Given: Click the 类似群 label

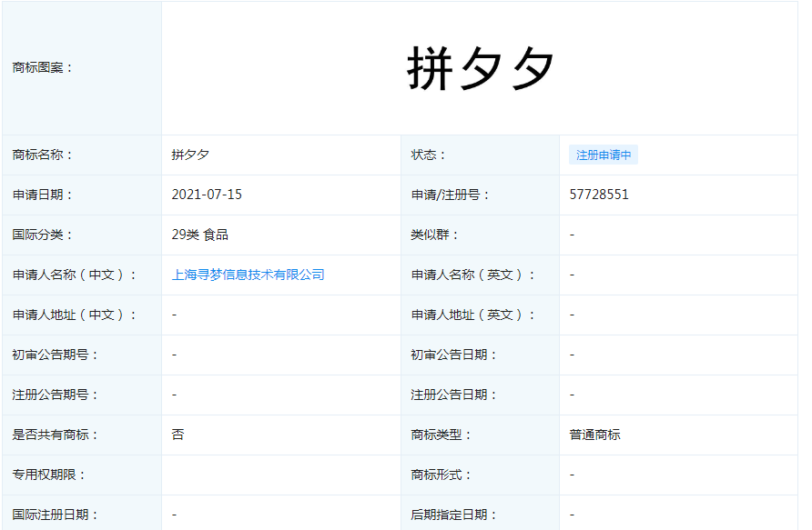Looking at the screenshot, I should [x=435, y=235].
